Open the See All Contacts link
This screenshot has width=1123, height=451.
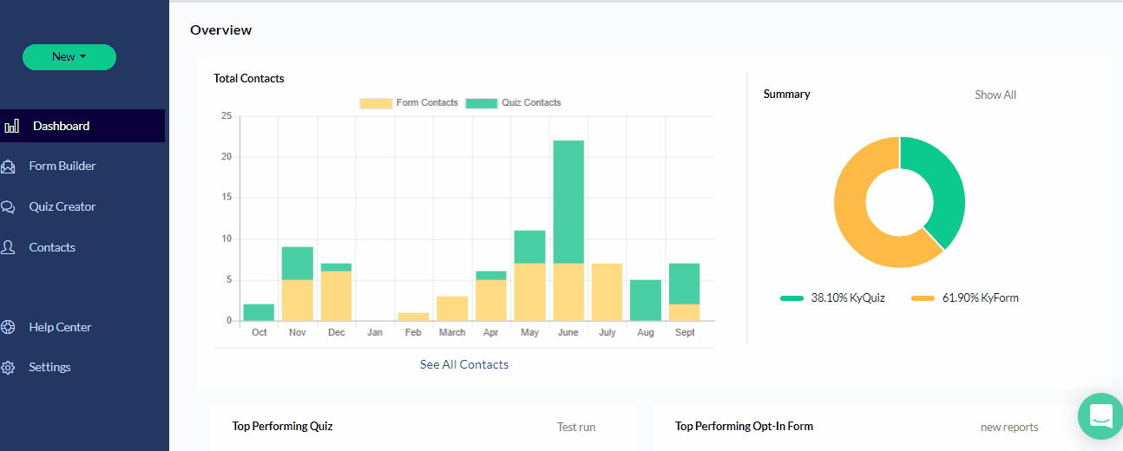point(464,365)
